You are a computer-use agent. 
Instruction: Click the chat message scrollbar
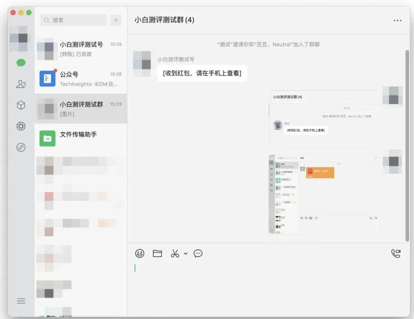tap(407, 145)
